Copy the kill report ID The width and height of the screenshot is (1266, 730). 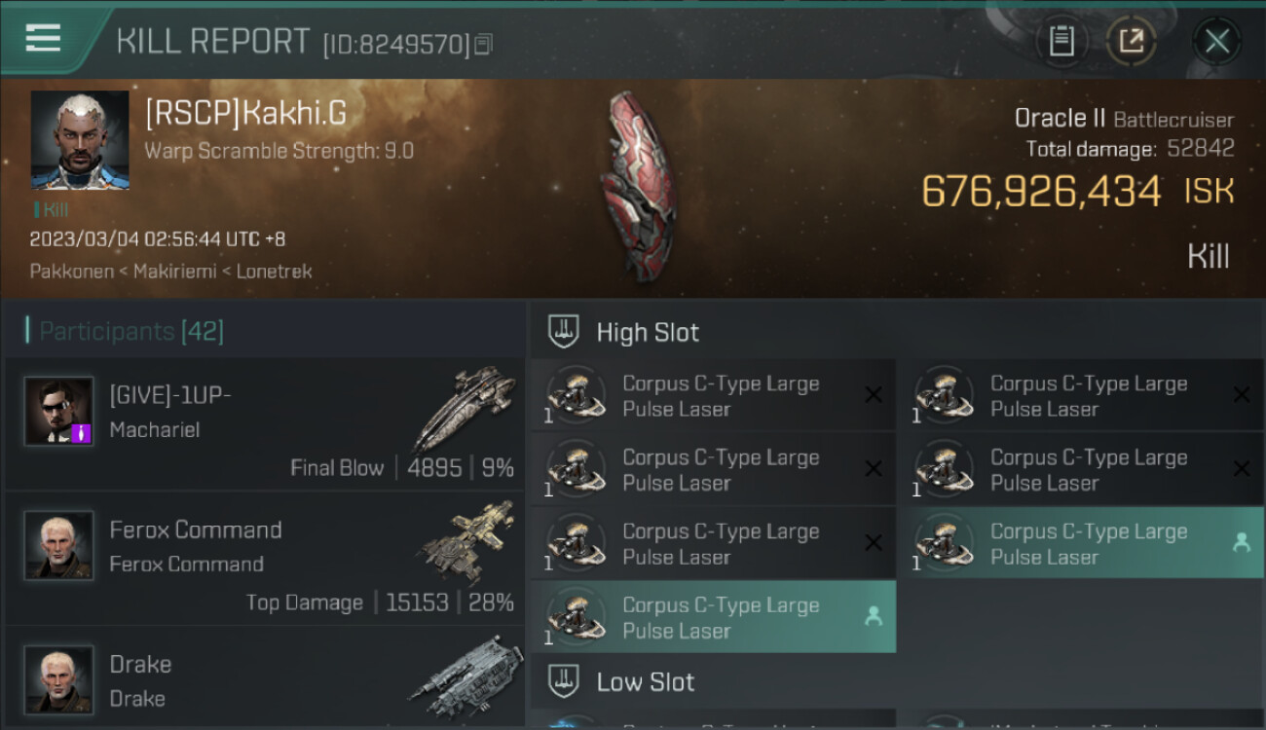484,44
